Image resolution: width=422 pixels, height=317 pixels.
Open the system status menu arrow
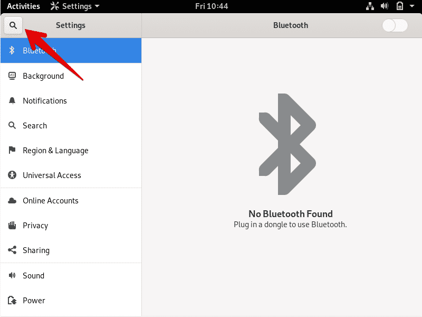(413, 6)
